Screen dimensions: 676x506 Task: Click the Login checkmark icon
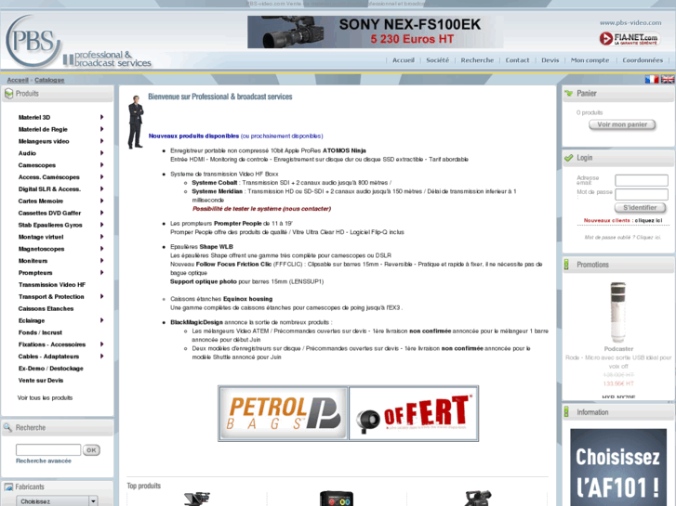coord(569,158)
